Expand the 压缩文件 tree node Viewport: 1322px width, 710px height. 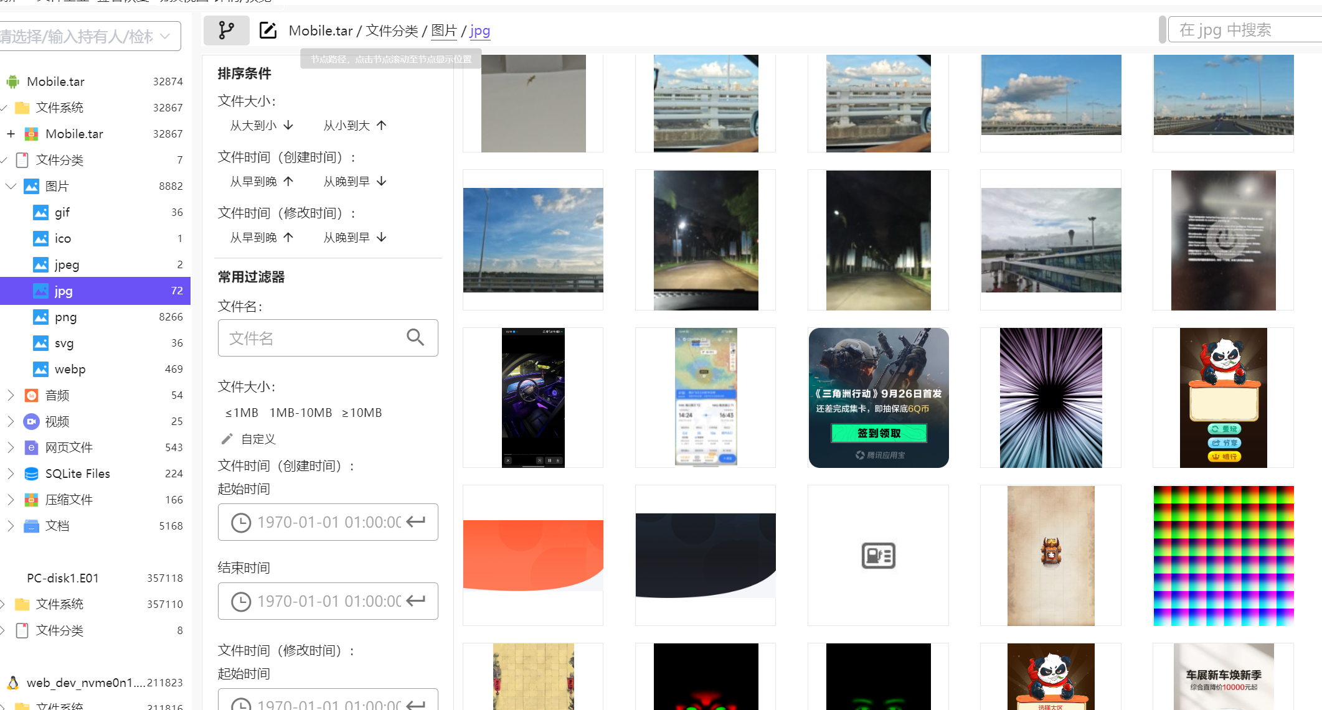point(11,500)
